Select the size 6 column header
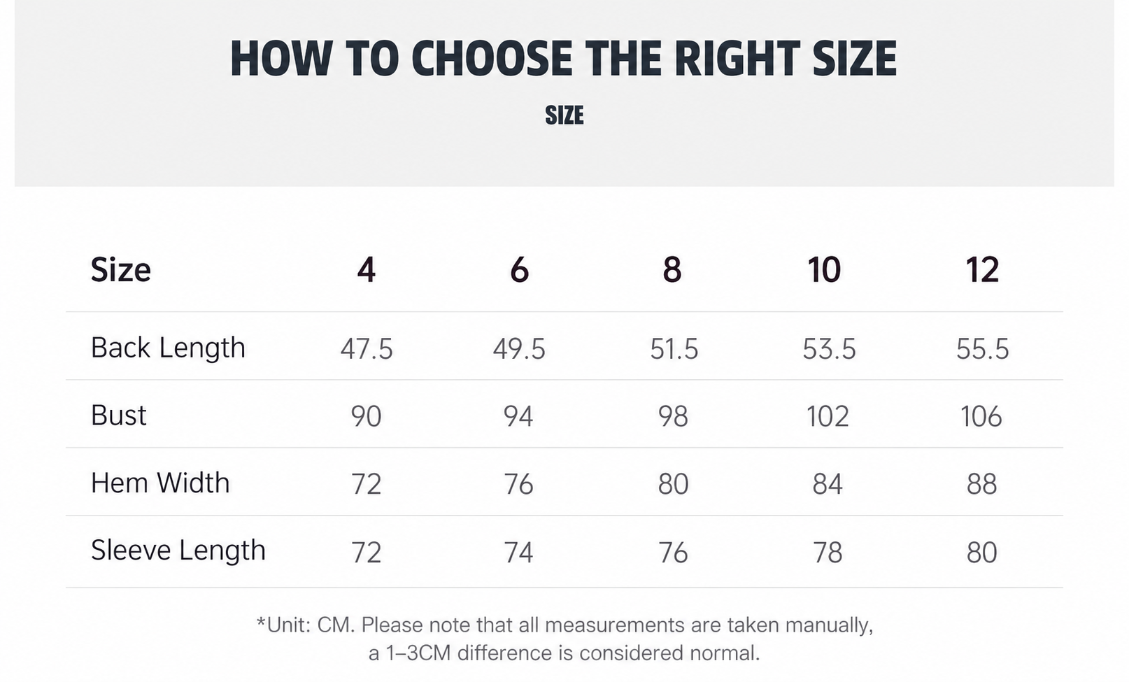The height and width of the screenshot is (682, 1129). (x=519, y=269)
